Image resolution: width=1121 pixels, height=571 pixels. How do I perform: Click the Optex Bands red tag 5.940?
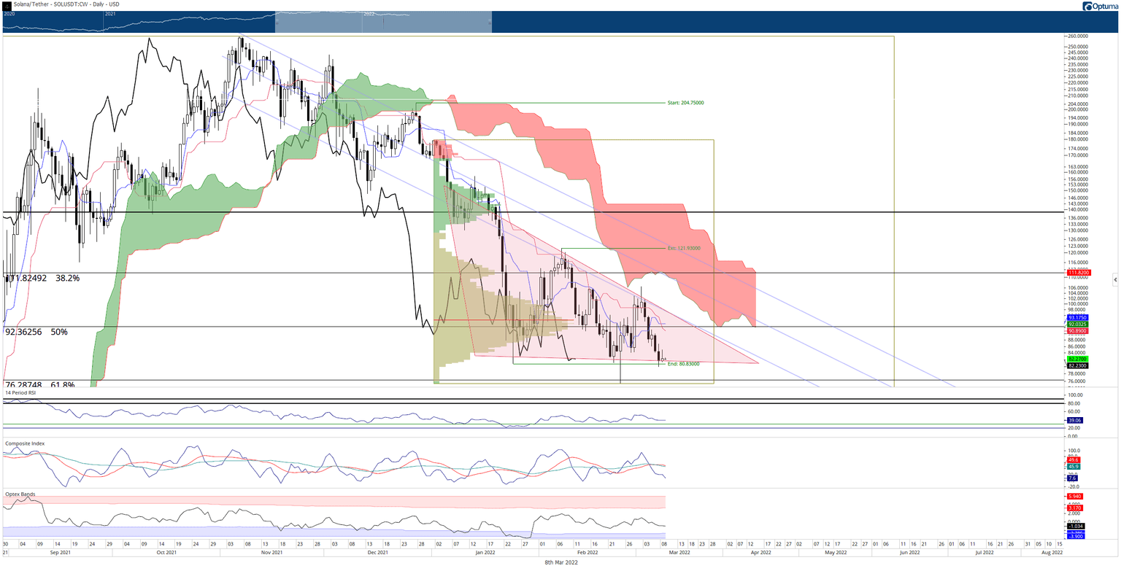coord(1076,497)
